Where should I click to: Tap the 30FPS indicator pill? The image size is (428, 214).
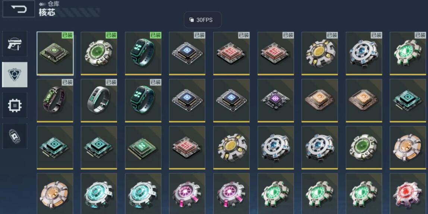[202, 20]
